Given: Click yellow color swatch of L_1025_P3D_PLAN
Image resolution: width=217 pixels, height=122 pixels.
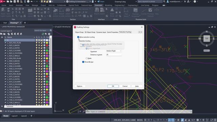Looking at the screenshot, I should click(47, 43).
